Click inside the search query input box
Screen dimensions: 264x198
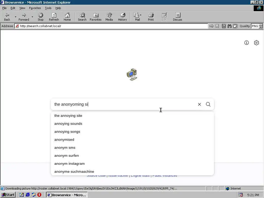[x=125, y=104]
